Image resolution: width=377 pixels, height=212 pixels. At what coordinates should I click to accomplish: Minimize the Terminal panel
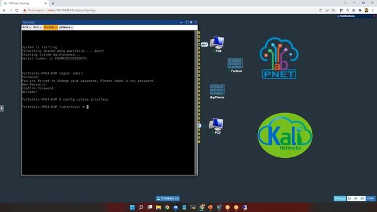pyautogui.click(x=181, y=22)
